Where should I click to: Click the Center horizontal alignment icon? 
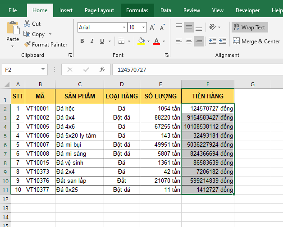coord(188,42)
